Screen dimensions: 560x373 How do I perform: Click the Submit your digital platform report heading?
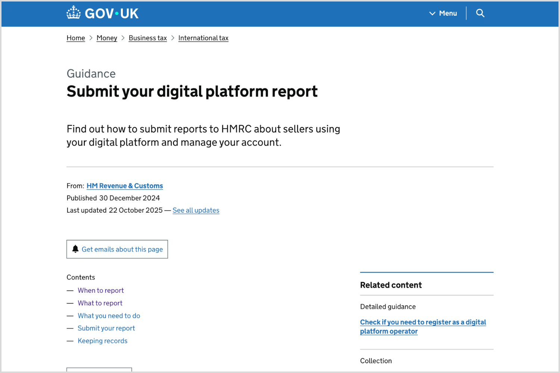pos(192,91)
